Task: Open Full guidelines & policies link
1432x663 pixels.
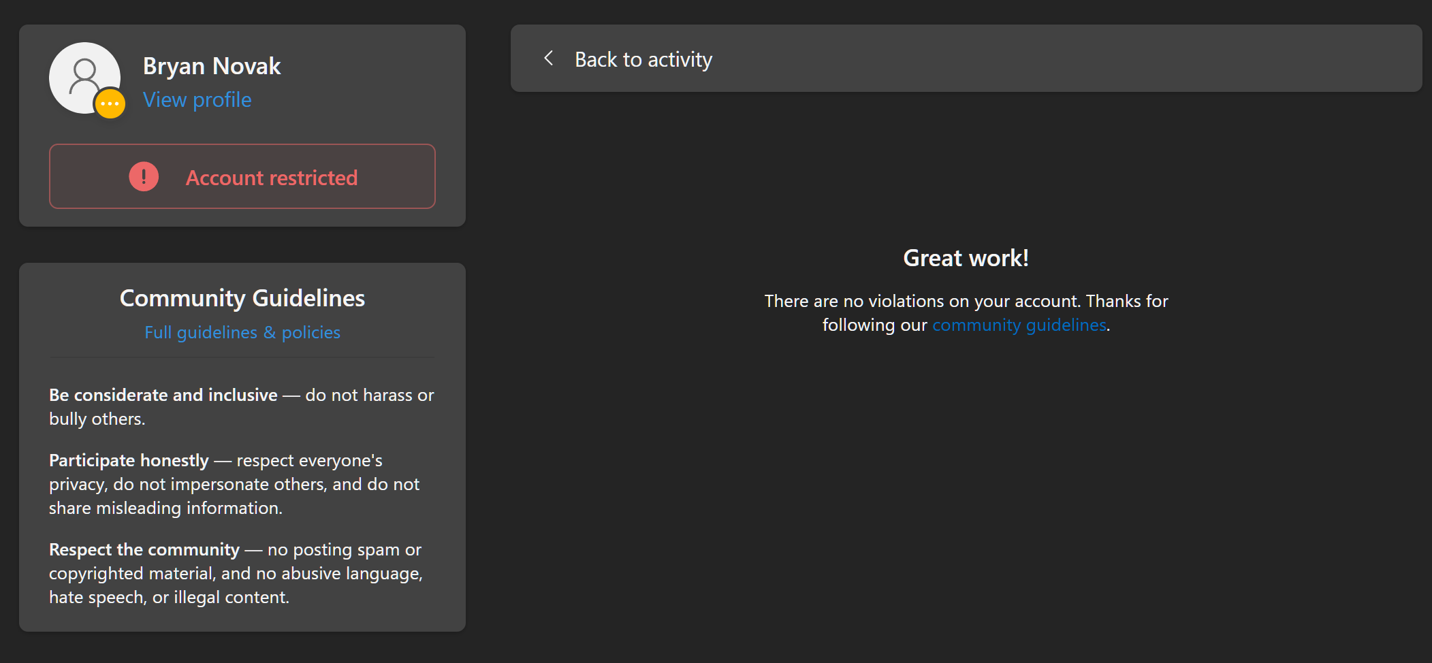Action: [x=242, y=332]
